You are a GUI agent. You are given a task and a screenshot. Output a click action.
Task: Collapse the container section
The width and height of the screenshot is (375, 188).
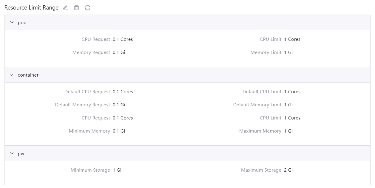(x=12, y=75)
